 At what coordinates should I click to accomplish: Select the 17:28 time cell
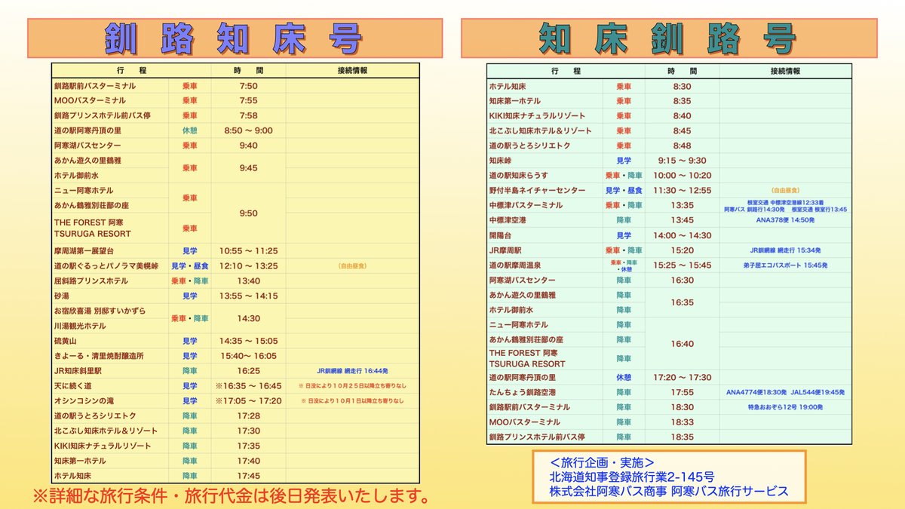[x=248, y=415]
